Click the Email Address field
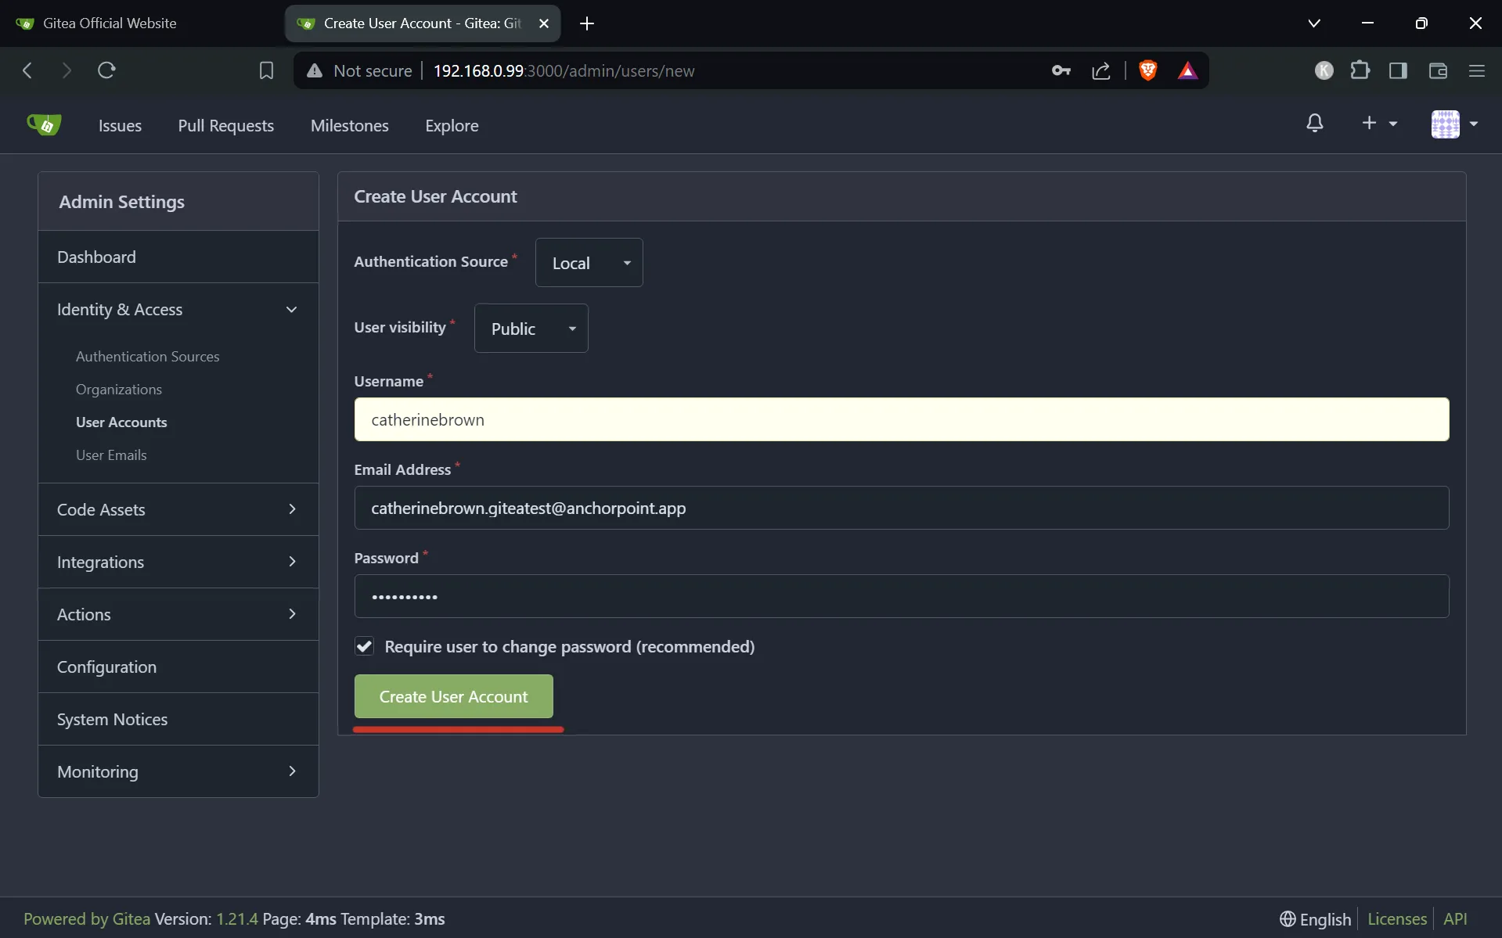This screenshot has height=938, width=1502. point(902,508)
